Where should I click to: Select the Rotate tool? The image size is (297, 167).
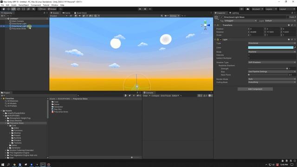13,9
